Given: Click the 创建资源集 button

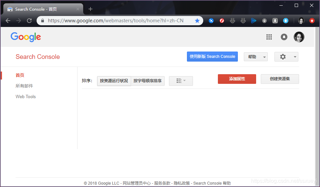Looking at the screenshot, I should pos(280,79).
